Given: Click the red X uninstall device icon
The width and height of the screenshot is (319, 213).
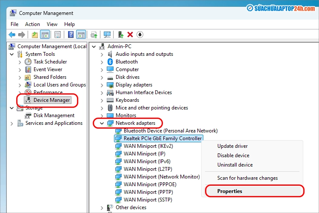Looking at the screenshot, I should pos(130,35).
